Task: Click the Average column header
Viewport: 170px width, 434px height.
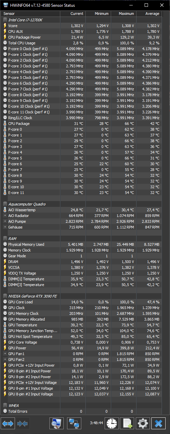Action: [149, 14]
